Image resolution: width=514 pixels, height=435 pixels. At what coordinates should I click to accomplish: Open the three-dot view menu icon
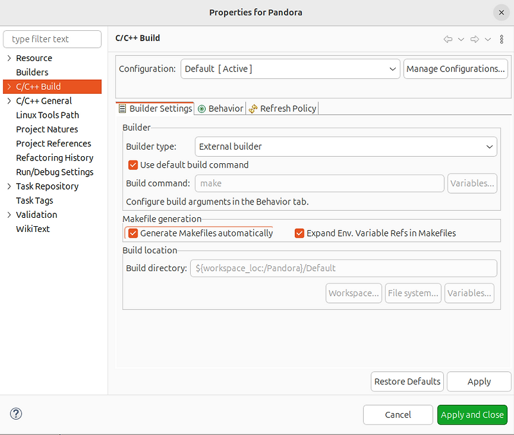tap(502, 39)
